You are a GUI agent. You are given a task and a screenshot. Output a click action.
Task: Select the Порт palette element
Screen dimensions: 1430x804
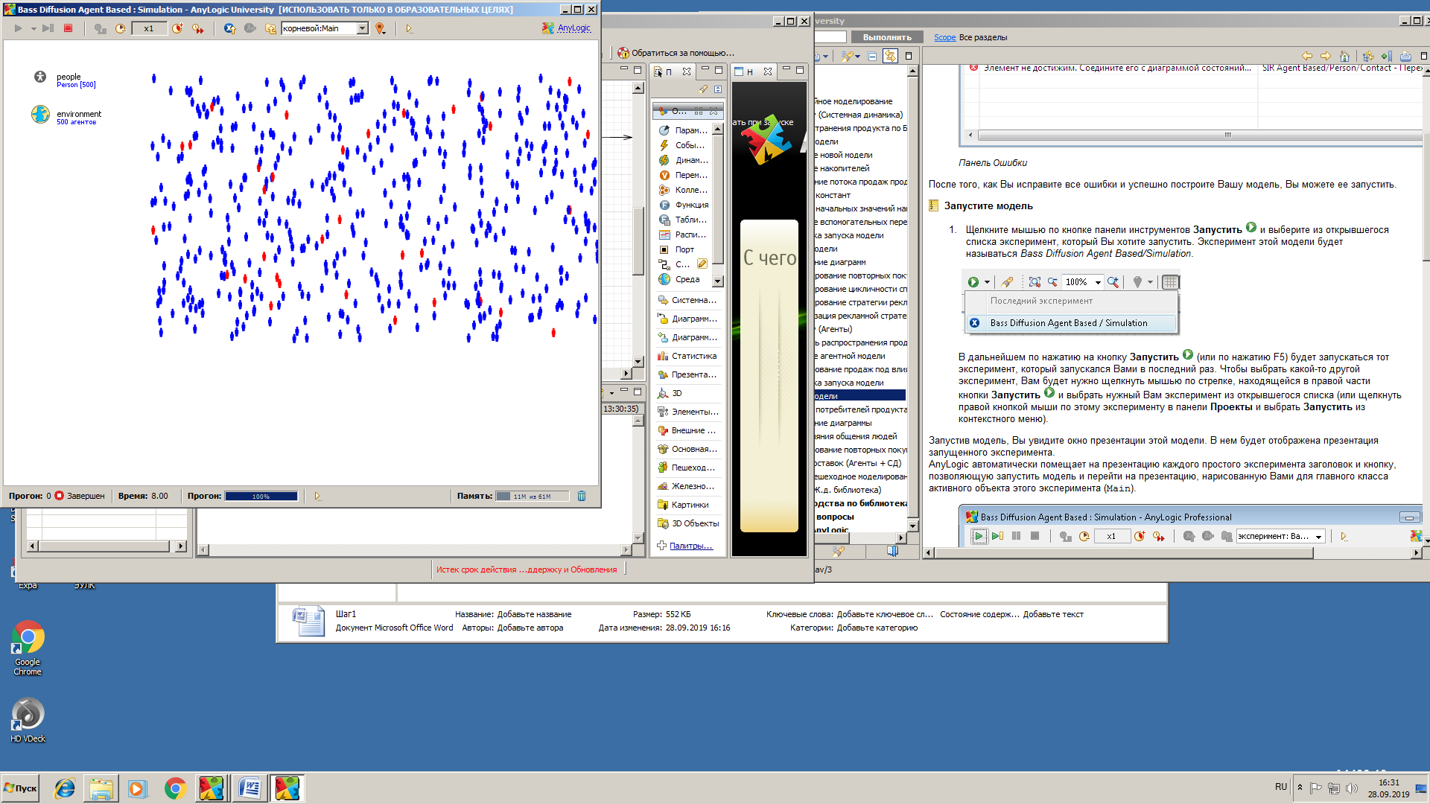676,249
